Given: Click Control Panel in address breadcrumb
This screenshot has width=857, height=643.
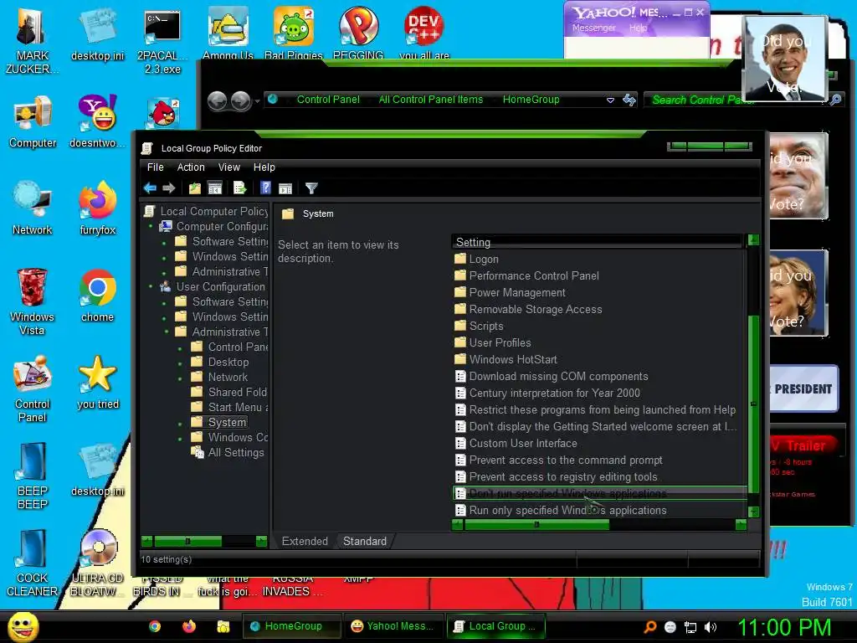Looking at the screenshot, I should [x=328, y=100].
